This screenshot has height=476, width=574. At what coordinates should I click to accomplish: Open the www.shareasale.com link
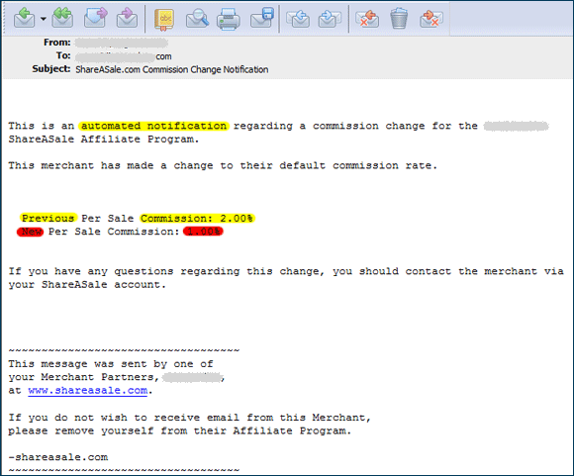click(x=88, y=391)
